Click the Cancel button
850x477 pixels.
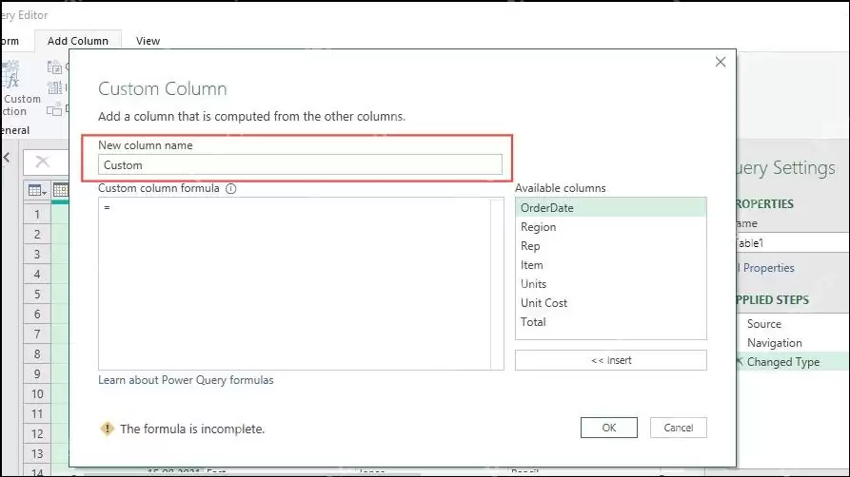point(678,428)
